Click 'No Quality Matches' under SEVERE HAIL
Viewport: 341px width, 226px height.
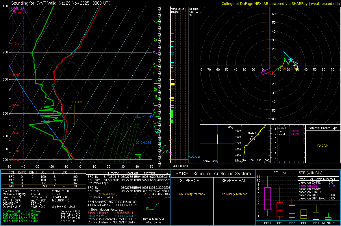[x=234, y=194]
